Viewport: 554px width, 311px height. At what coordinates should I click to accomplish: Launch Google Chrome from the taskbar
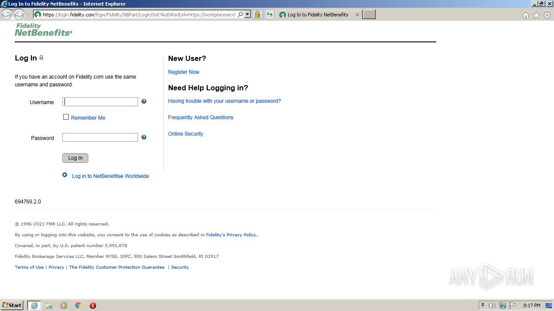click(78, 305)
